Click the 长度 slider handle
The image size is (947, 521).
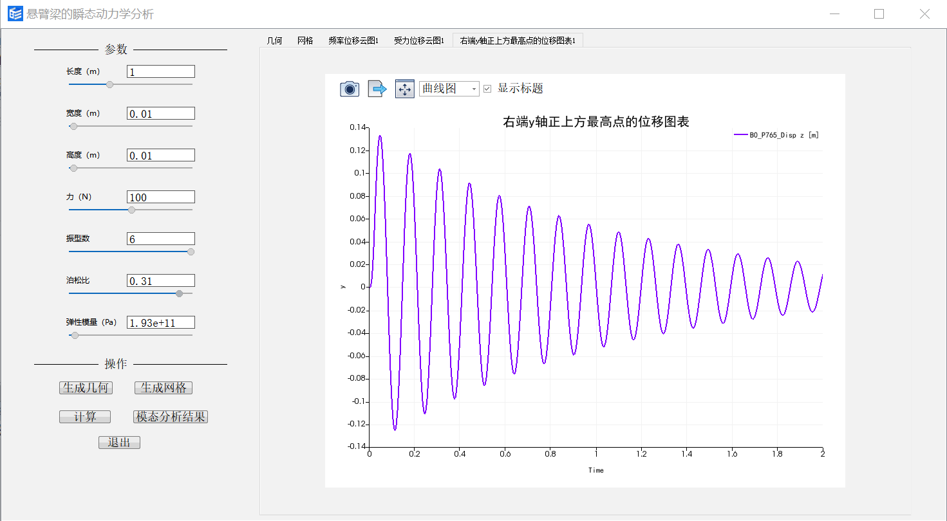[110, 84]
